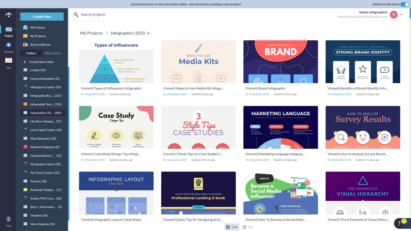Go to My Projects breadcrumb link
The height and width of the screenshot is (231, 411).
pyautogui.click(x=91, y=33)
